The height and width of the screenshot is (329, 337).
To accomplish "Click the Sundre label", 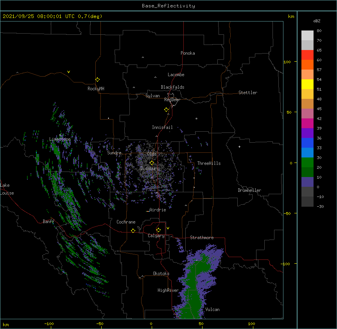I will (x=114, y=153).
